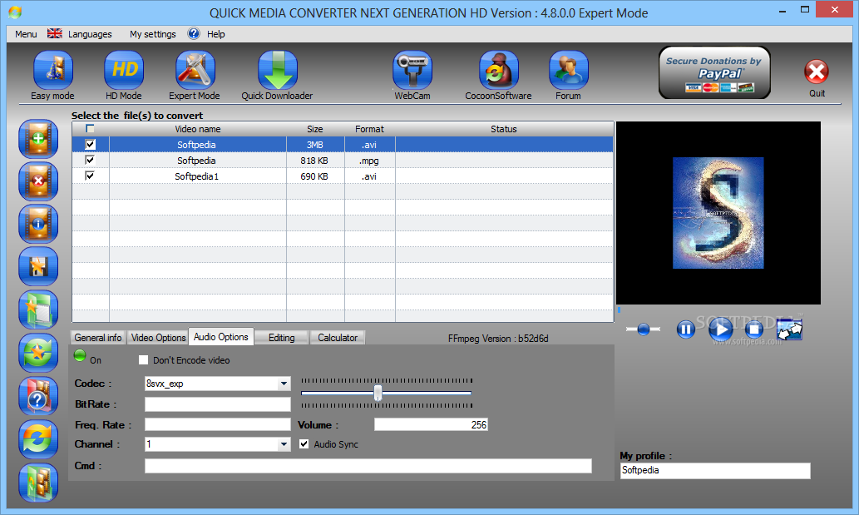Click the 818 KB size cell
859x515 pixels.
(x=314, y=161)
